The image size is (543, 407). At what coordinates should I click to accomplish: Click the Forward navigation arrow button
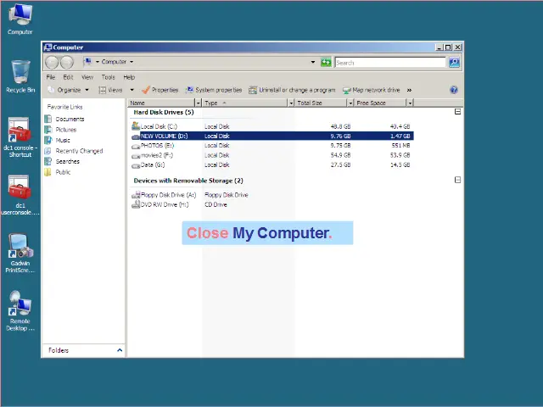coord(67,62)
